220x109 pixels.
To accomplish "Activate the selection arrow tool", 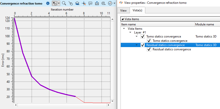I will (x=54, y=3).
